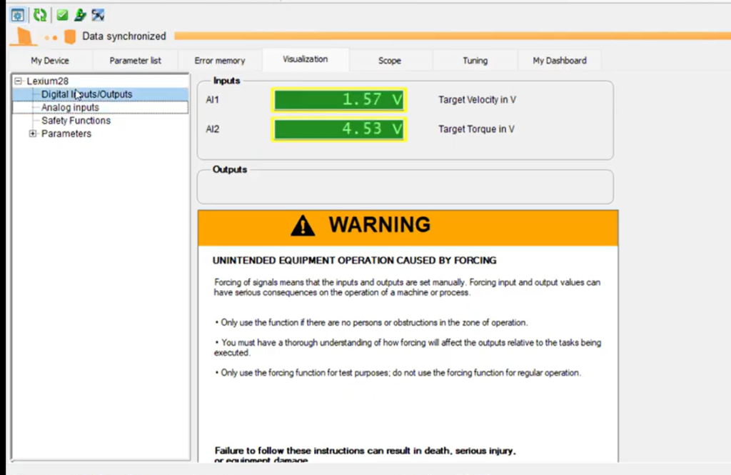Open the Parameter list tab
The image size is (731, 475).
(135, 61)
